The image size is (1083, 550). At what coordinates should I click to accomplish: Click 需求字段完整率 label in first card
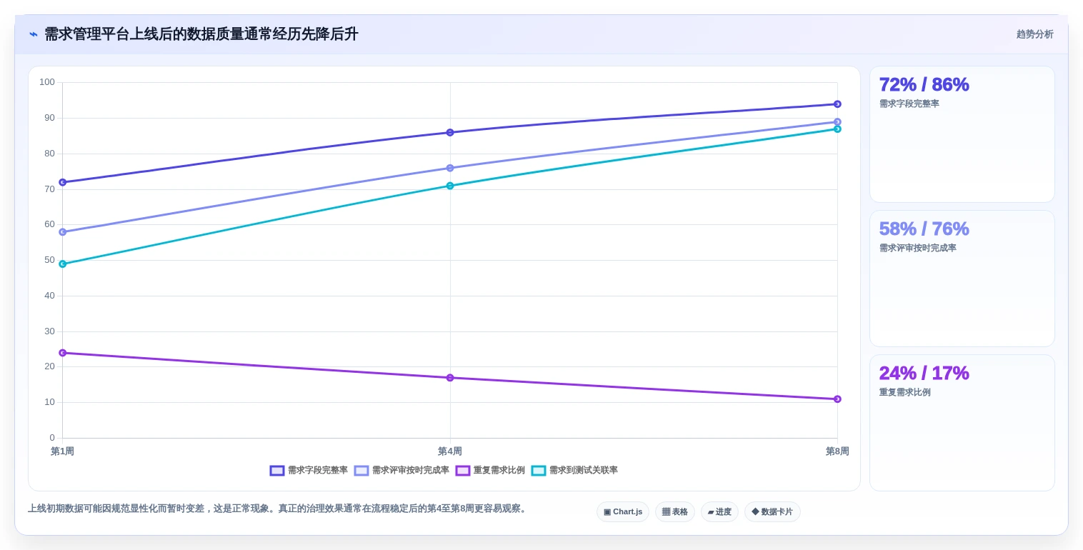909,104
